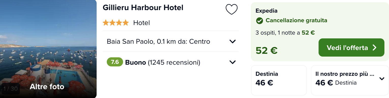Expand the Baia San Paolo location chevron
The height and width of the screenshot is (98, 389).
click(x=233, y=41)
